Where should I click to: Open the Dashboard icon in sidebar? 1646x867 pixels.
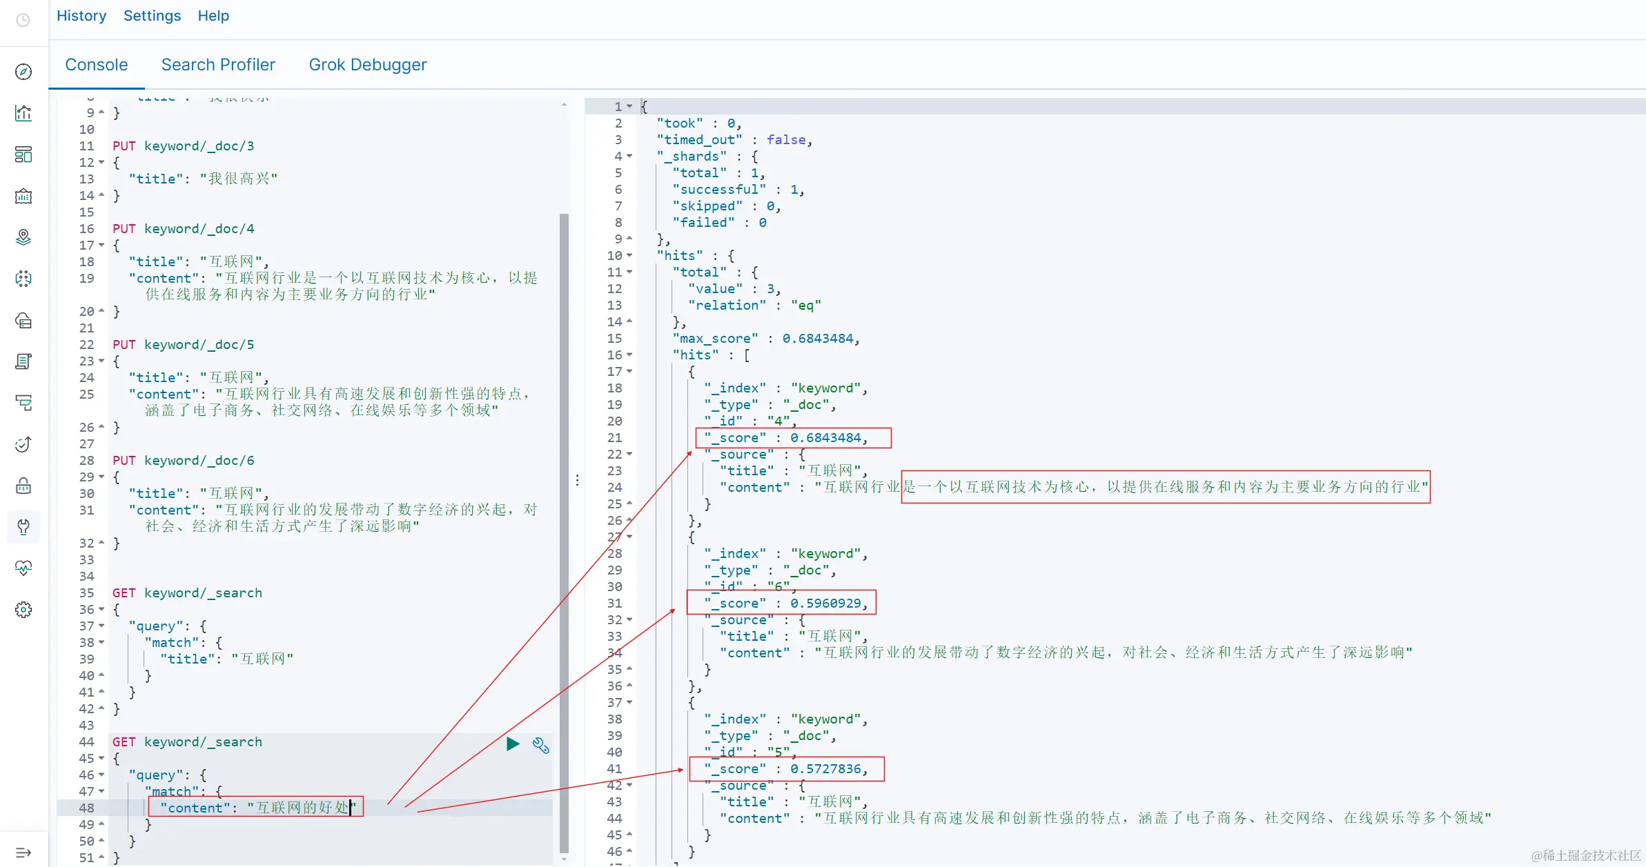tap(23, 155)
